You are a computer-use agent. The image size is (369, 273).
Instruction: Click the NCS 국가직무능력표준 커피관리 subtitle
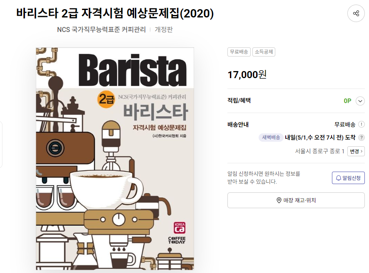pyautogui.click(x=102, y=30)
